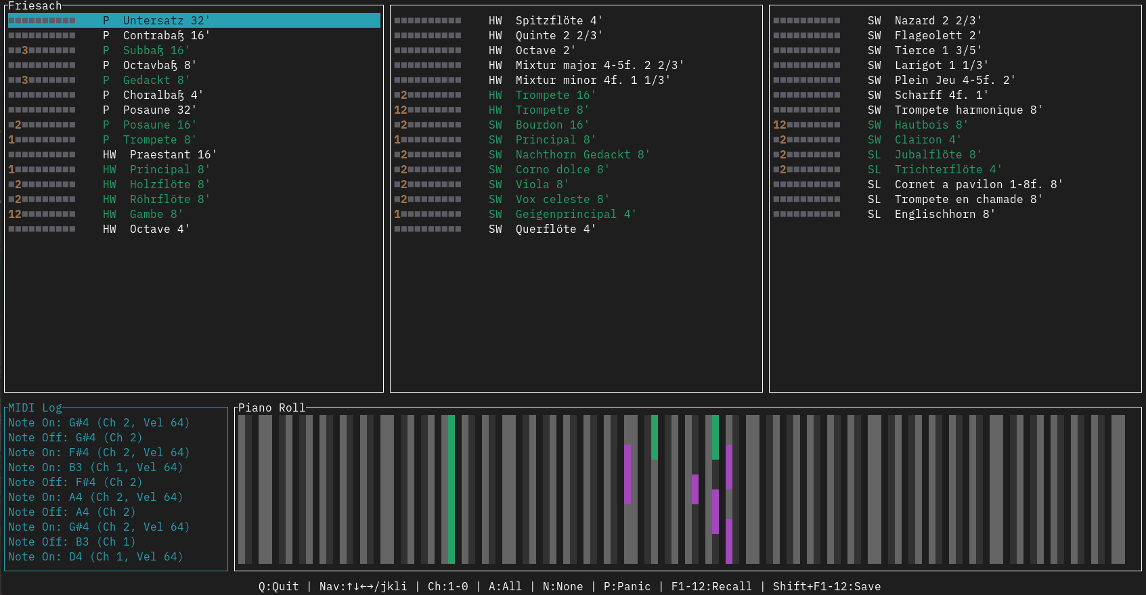The width and height of the screenshot is (1146, 595).
Task: Choose N:None in the bottom bar
Action: click(563, 586)
